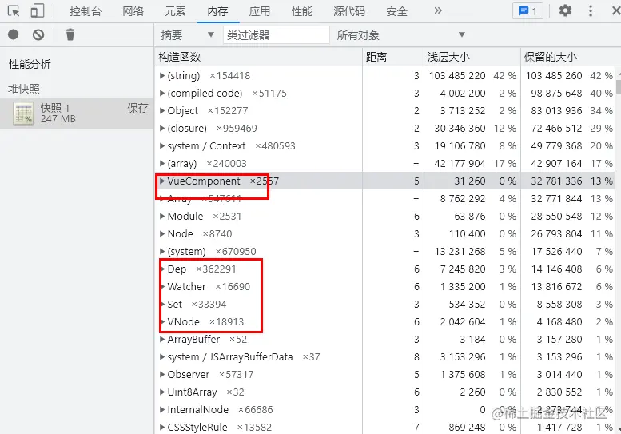
Task: Switch to the 网络 tab
Action: pyautogui.click(x=133, y=11)
